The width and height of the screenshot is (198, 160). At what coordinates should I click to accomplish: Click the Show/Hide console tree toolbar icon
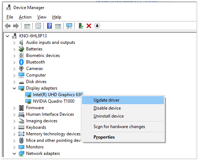coord(27,26)
